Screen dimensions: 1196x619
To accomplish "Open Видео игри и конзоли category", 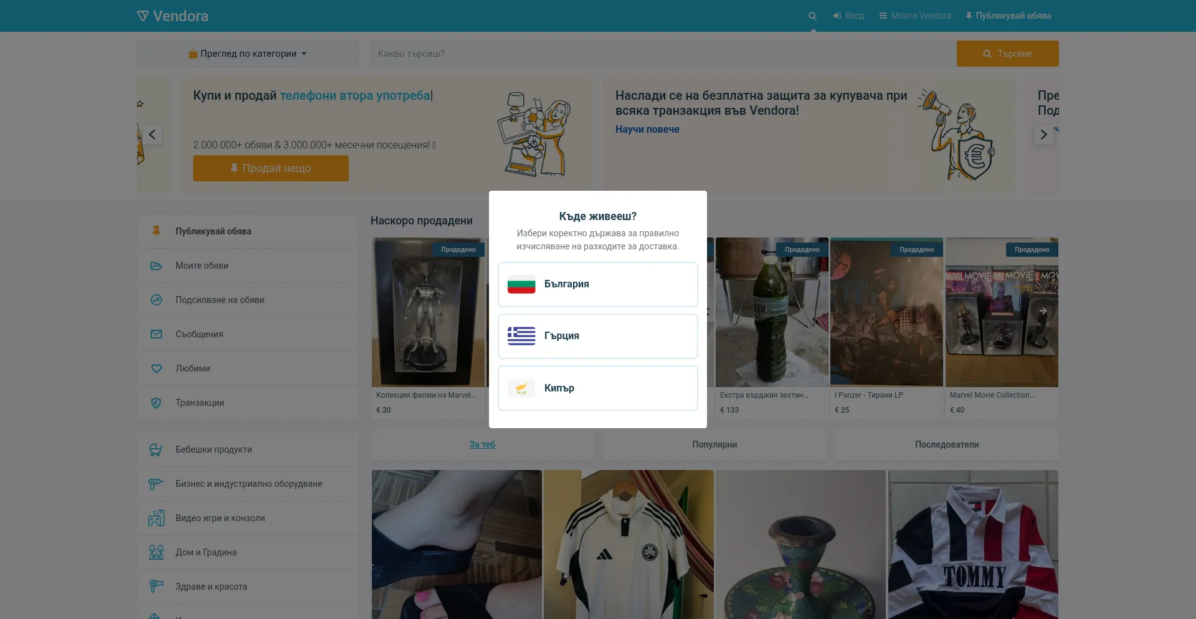I will coord(247,518).
